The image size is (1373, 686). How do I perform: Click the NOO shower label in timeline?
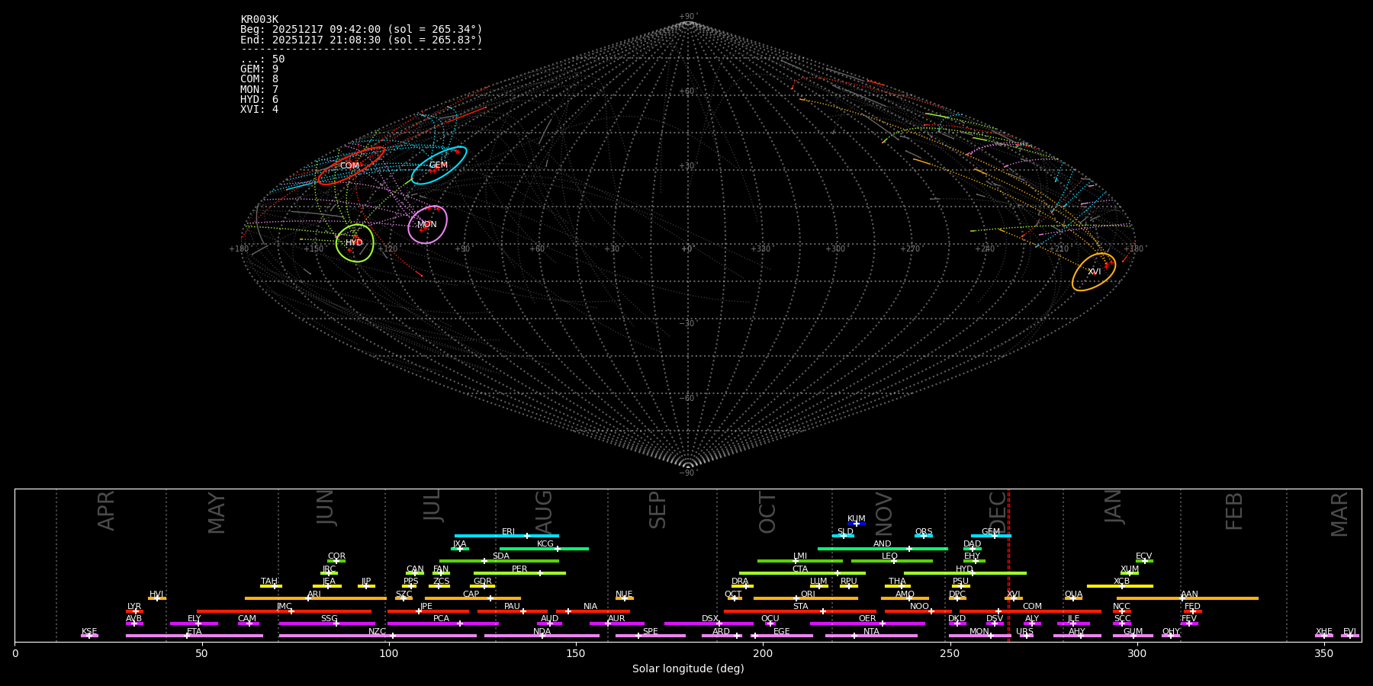click(x=920, y=607)
